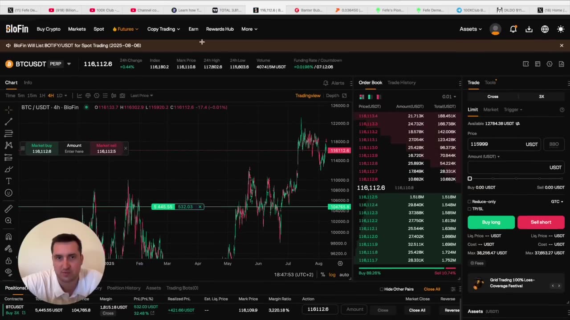Show order book buys only view
This screenshot has height=320, width=570.
point(370,96)
